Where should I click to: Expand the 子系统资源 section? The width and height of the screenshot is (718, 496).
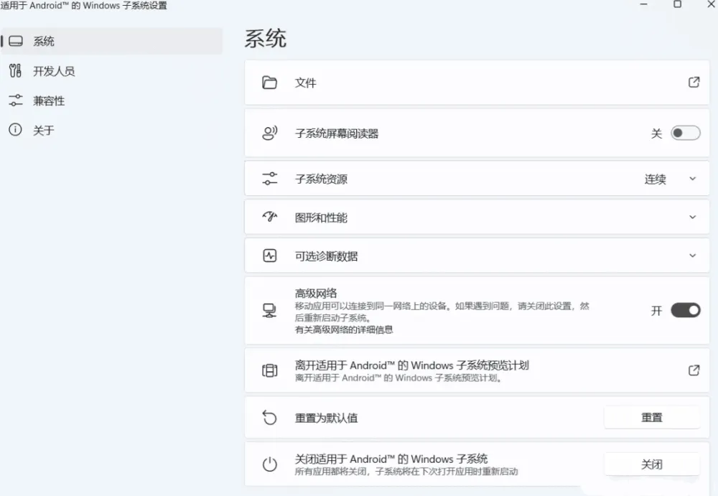693,178
